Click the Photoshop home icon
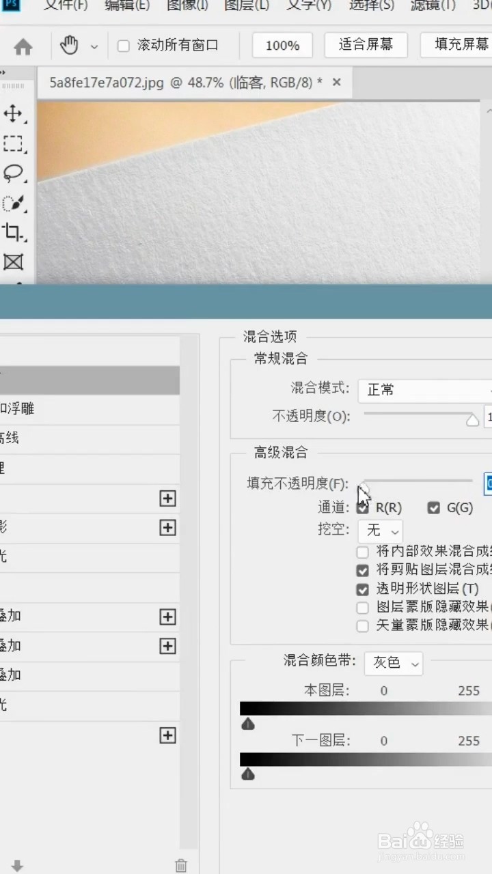492x874 pixels. pyautogui.click(x=23, y=46)
